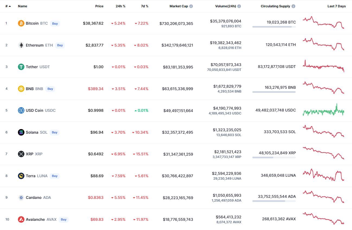Click Ethereum price $2,837.77
This screenshot has width=352, height=230.
(94, 45)
